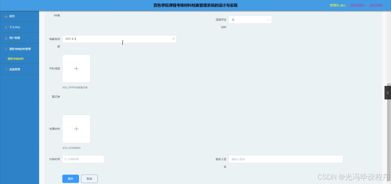Expand the 用户管理 menu chevron
The height and width of the screenshot is (184, 391).
click(35, 38)
